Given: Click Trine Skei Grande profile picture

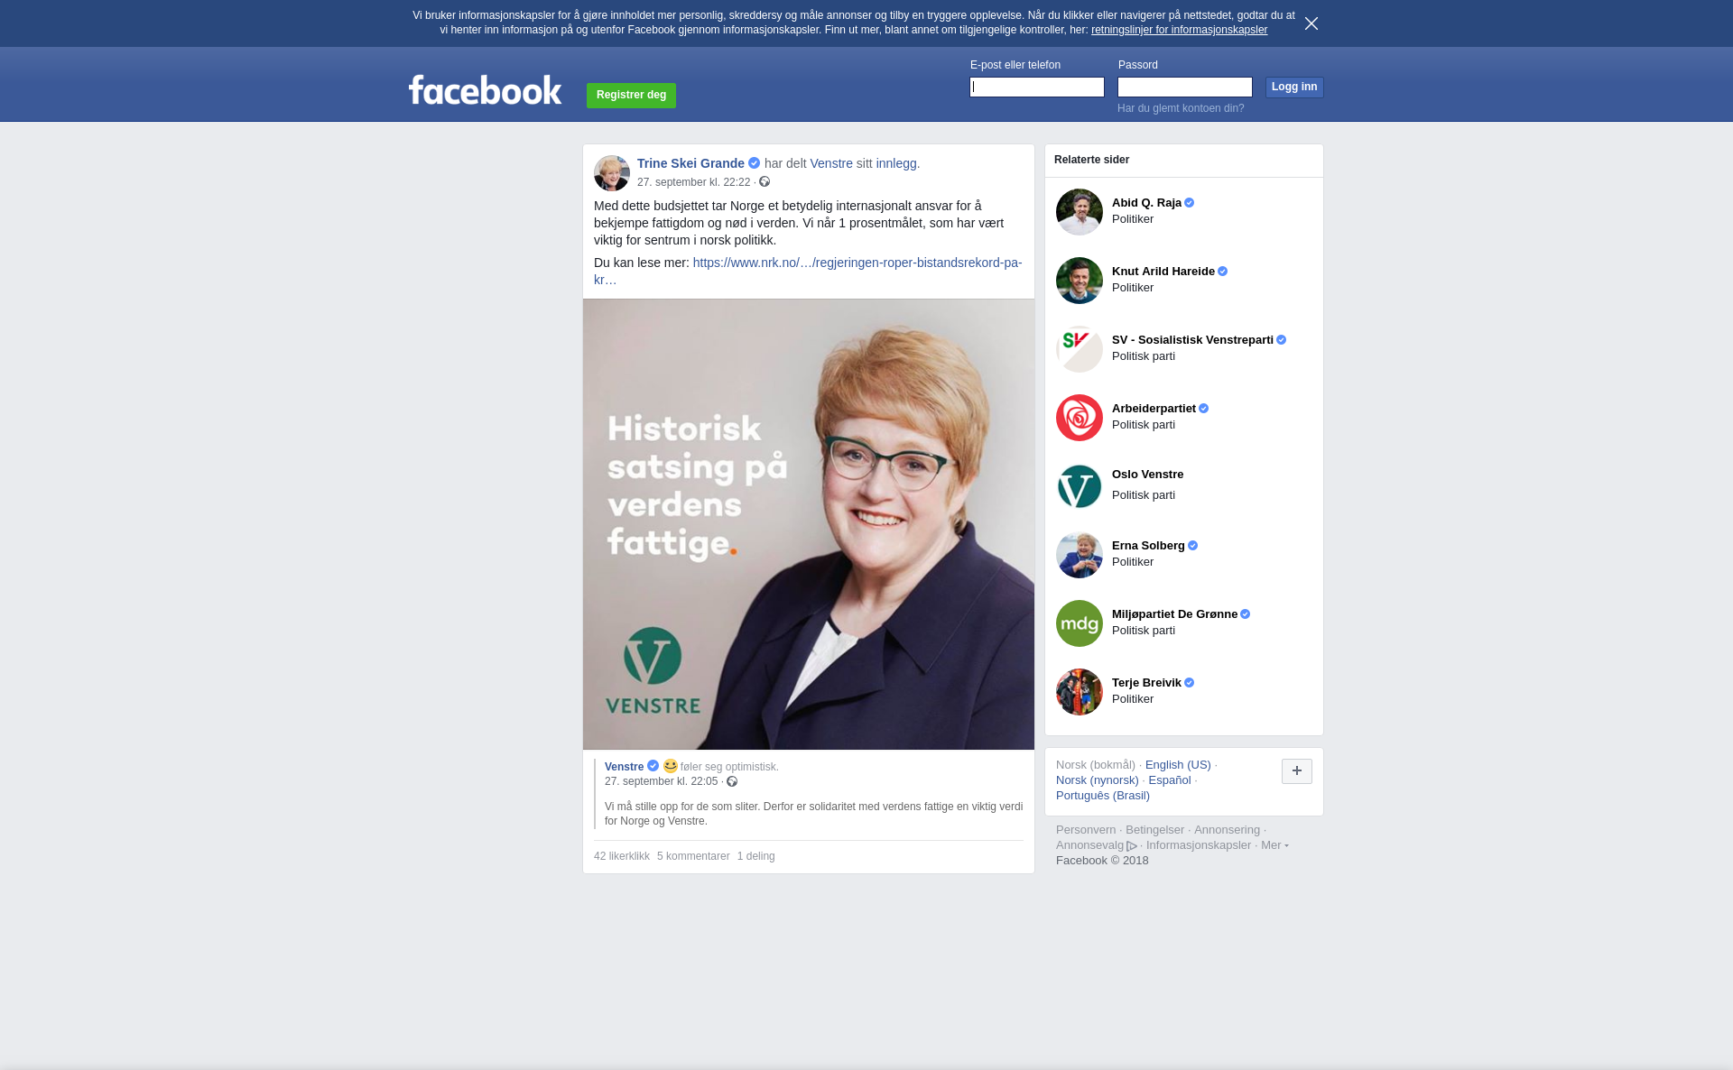Looking at the screenshot, I should 612,173.
